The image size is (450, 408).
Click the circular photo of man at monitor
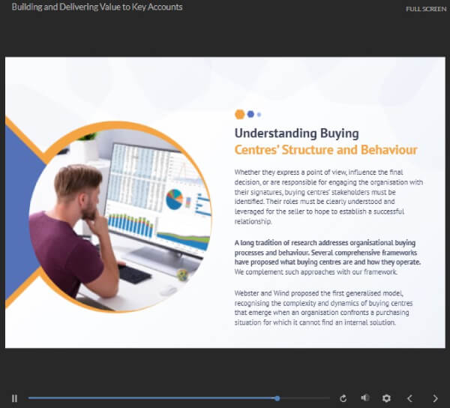click(120, 217)
